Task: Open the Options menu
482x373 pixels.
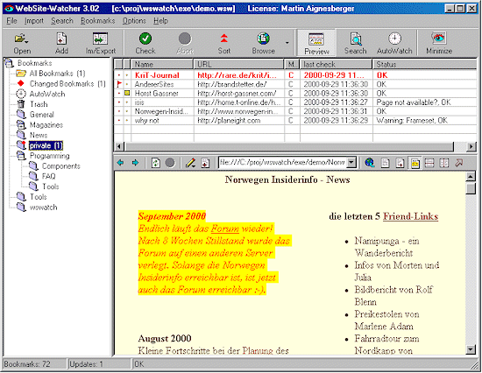Action: pyautogui.click(x=134, y=21)
